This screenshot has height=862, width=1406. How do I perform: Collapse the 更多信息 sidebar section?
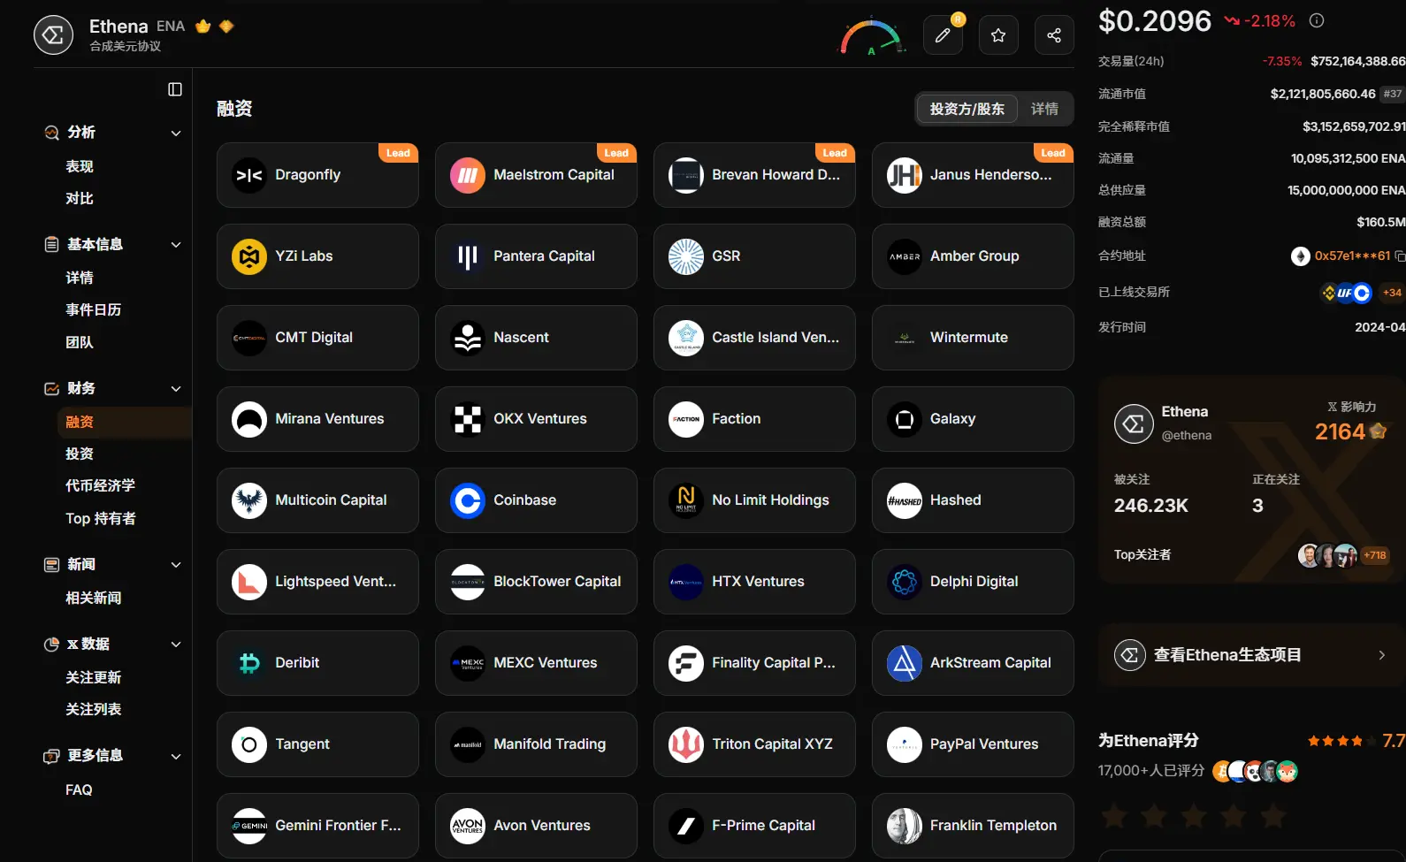pyautogui.click(x=176, y=756)
